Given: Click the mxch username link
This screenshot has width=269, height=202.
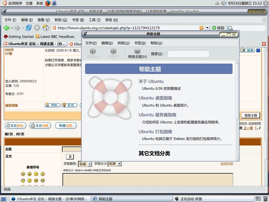Looking at the screenshot, I should 9,49.
